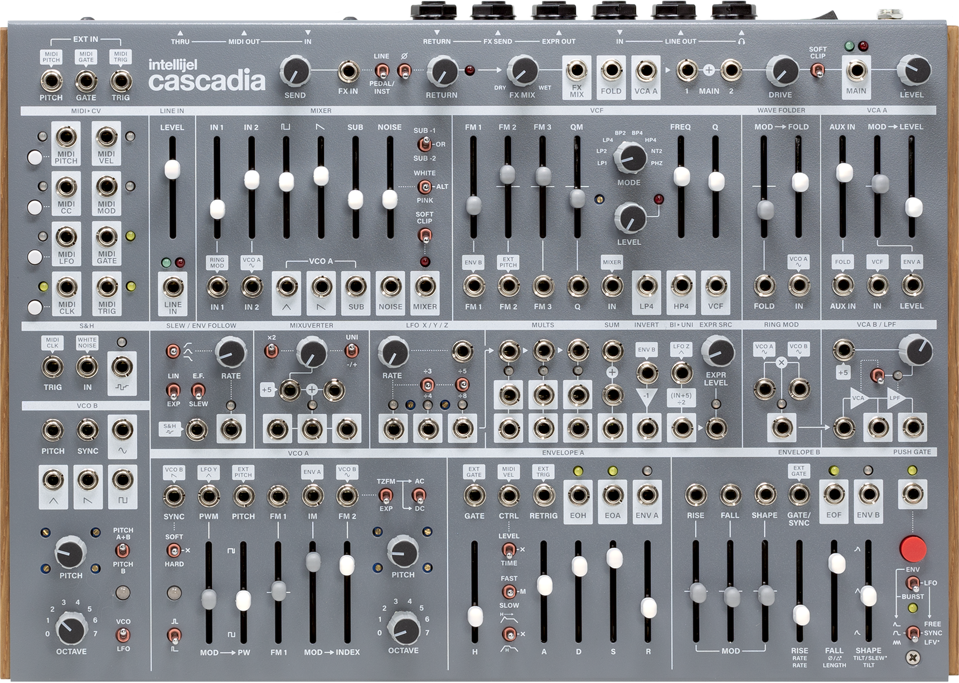Screen dimensions: 959x683
Task: Click the SEND knob
Action: [295, 71]
